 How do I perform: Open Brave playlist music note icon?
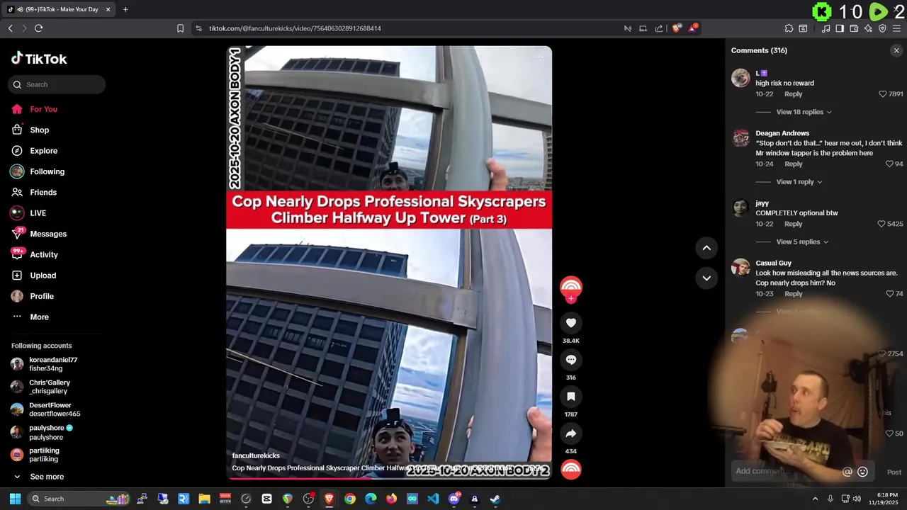[x=826, y=28]
